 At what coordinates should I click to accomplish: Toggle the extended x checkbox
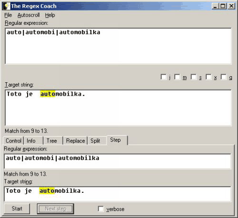(x=208, y=77)
